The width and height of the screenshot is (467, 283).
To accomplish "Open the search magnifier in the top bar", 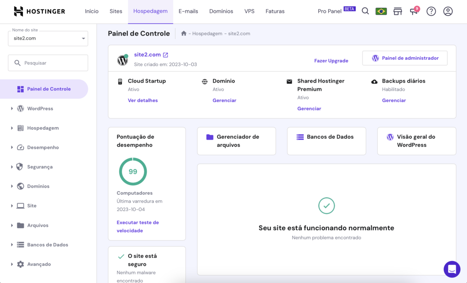I will pyautogui.click(x=365, y=11).
